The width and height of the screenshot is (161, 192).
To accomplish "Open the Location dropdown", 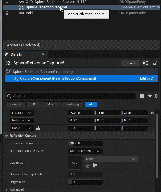I will (22, 113).
